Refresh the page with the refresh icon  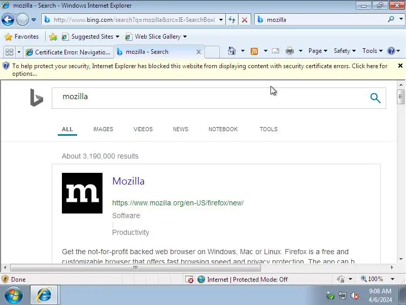[232, 20]
